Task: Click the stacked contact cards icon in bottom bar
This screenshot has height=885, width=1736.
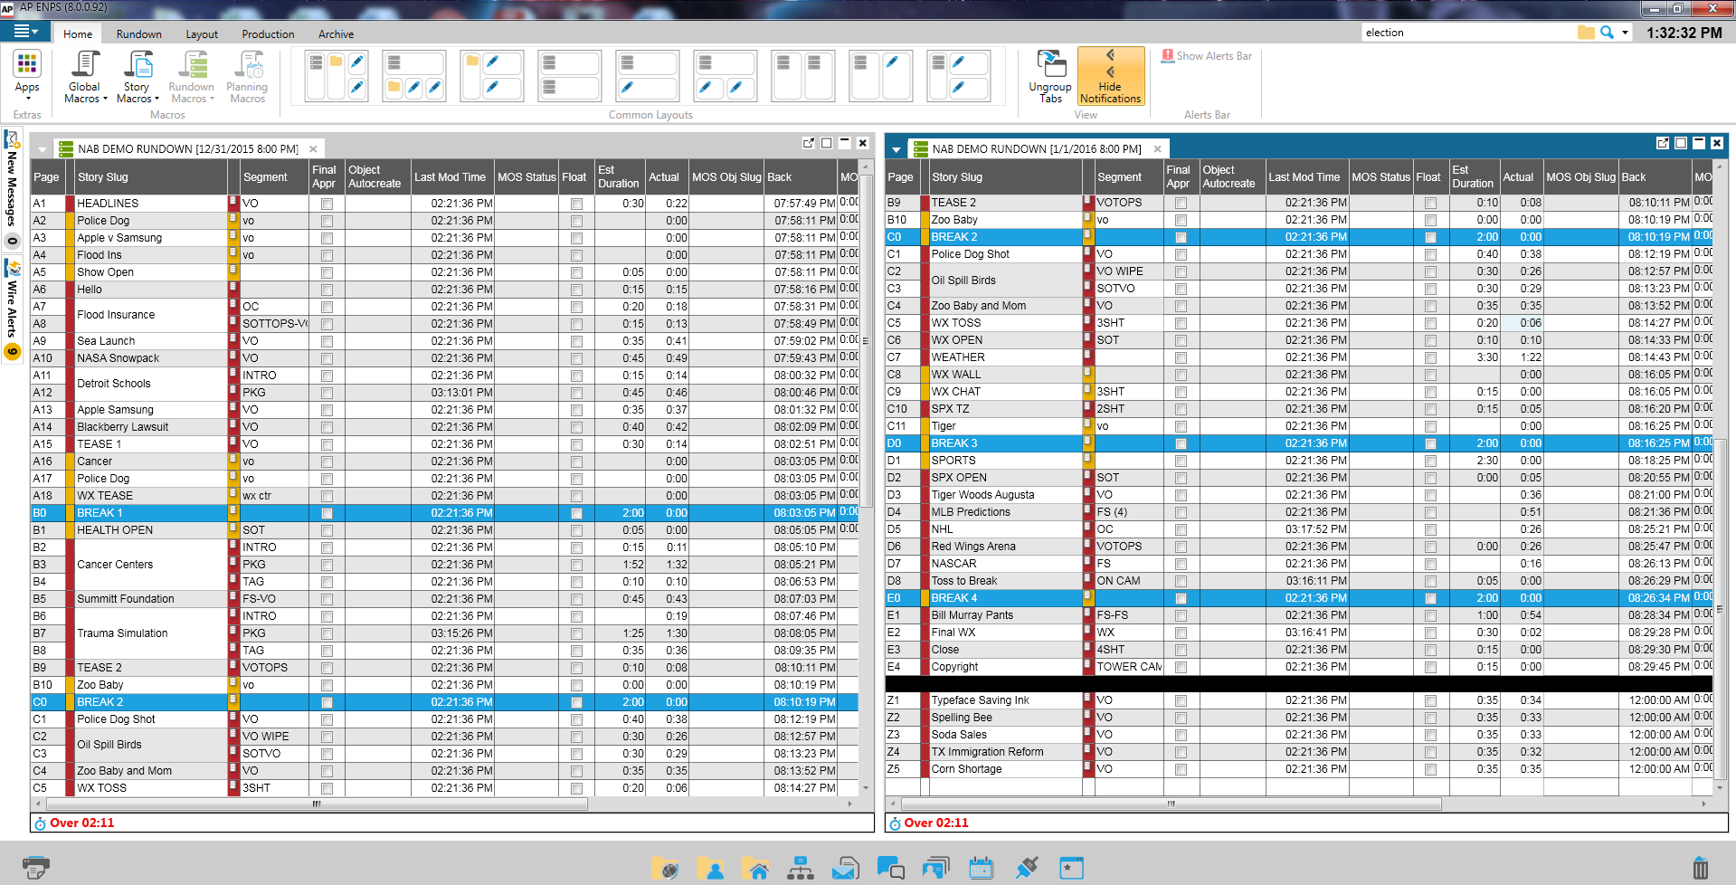Action: click(x=935, y=869)
